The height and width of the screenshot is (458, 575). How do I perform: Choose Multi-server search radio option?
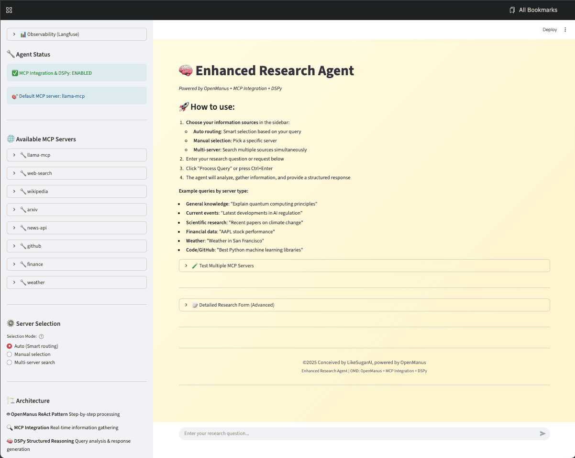10,363
